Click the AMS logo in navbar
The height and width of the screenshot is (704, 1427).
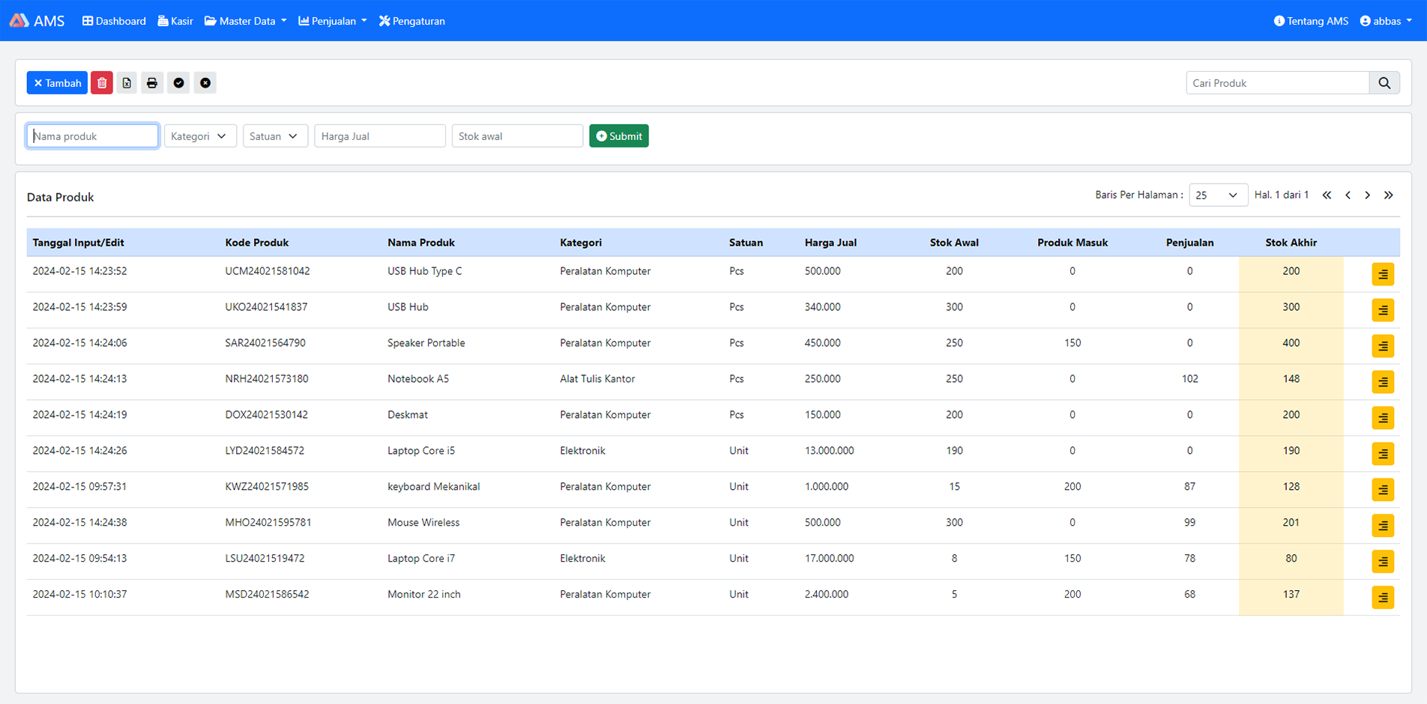coord(37,21)
